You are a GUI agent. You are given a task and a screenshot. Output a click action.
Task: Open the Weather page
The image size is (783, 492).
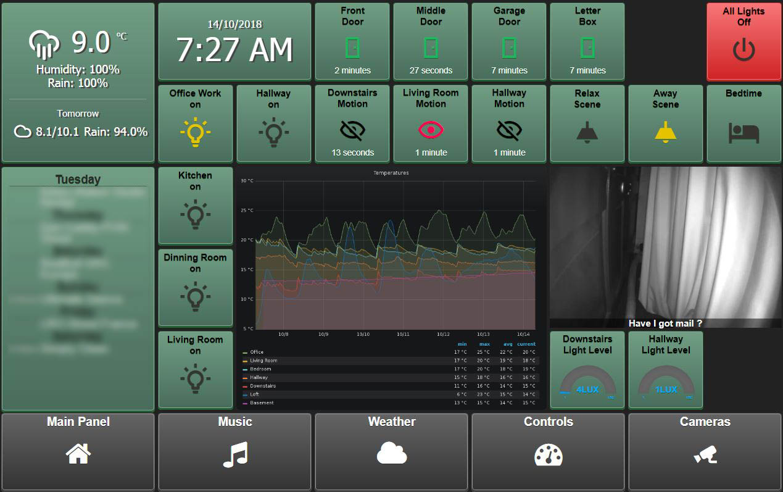pyautogui.click(x=391, y=454)
